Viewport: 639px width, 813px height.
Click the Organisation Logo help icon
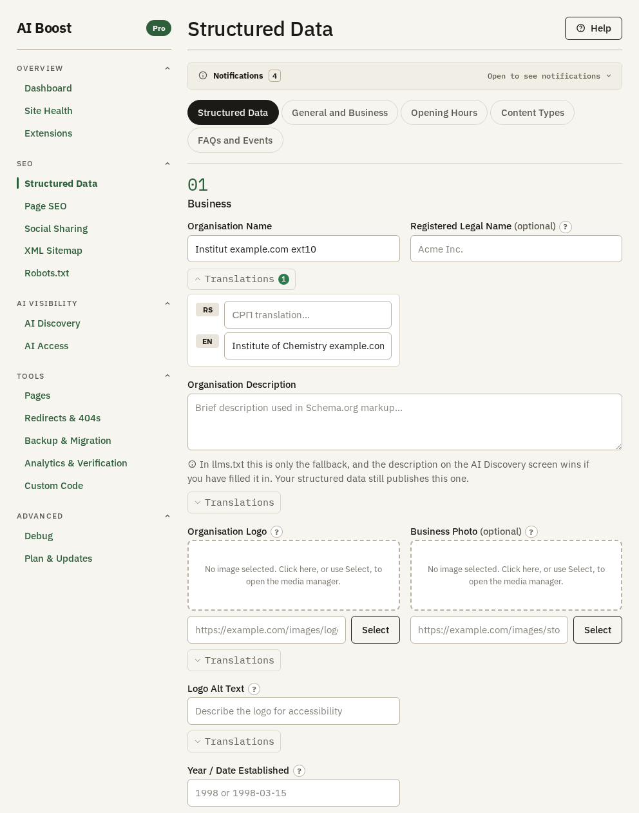tap(276, 532)
